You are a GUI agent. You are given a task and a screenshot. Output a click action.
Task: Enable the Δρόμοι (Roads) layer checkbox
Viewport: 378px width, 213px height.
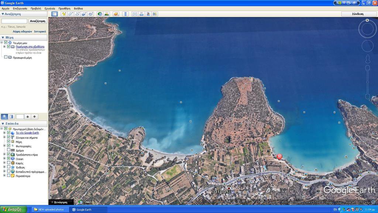tap(8, 150)
